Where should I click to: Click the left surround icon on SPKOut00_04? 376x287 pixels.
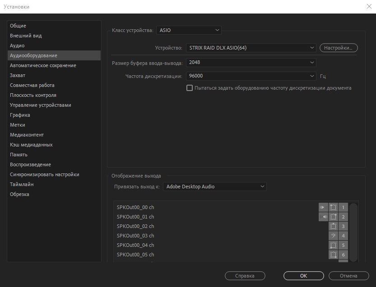(x=333, y=245)
